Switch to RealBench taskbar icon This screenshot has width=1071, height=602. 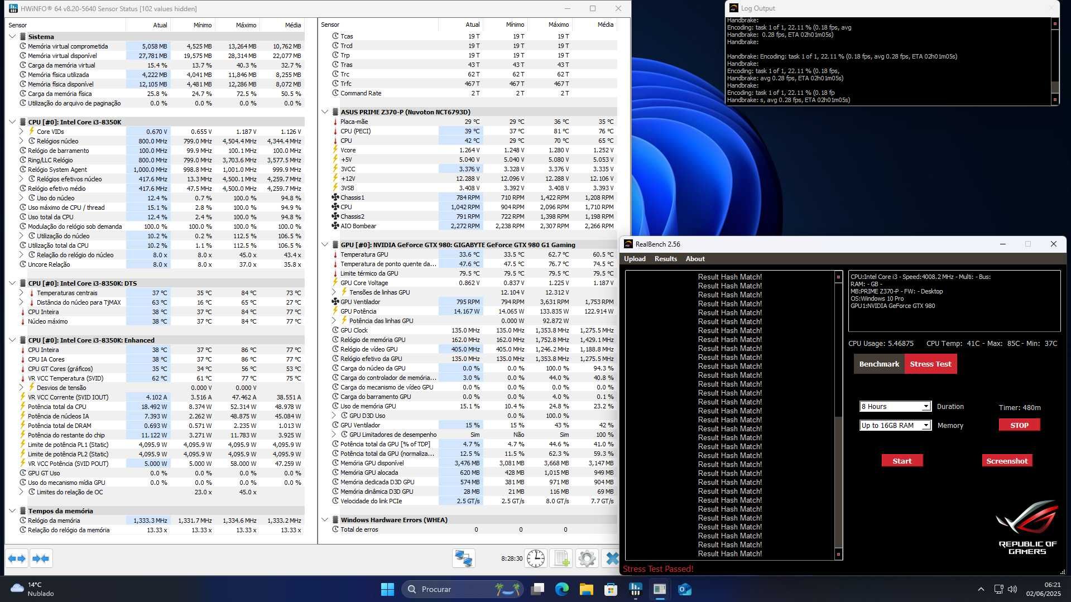click(x=660, y=589)
